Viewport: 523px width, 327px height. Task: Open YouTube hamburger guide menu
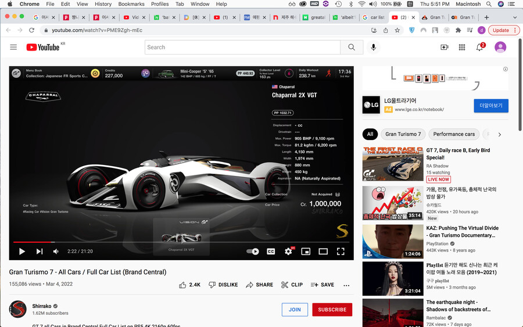[x=13, y=47]
